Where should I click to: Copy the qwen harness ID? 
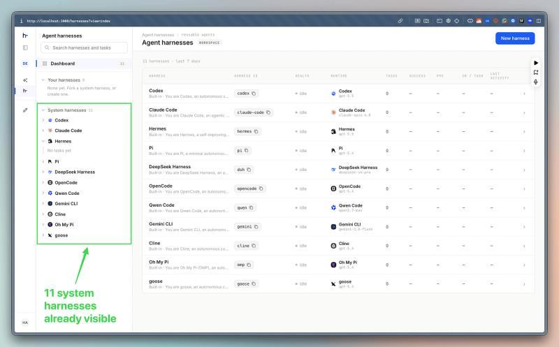251,207
